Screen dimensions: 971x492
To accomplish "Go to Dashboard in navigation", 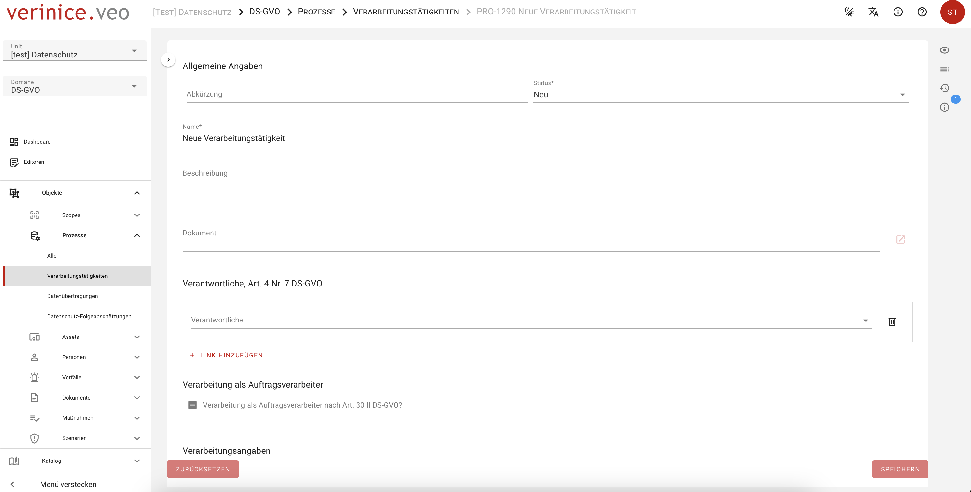I will (x=37, y=142).
